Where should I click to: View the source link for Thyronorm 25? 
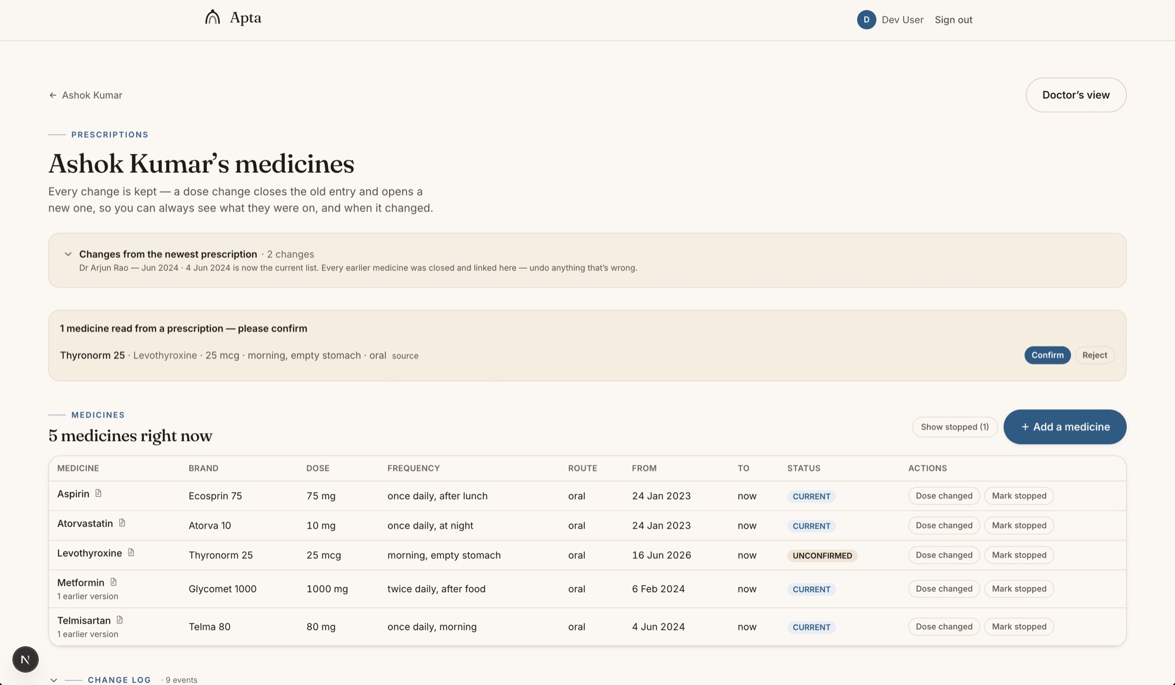405,356
